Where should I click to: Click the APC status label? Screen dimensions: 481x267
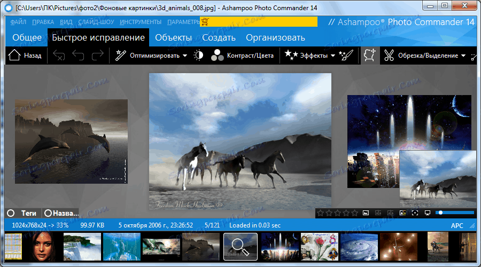coord(457,226)
